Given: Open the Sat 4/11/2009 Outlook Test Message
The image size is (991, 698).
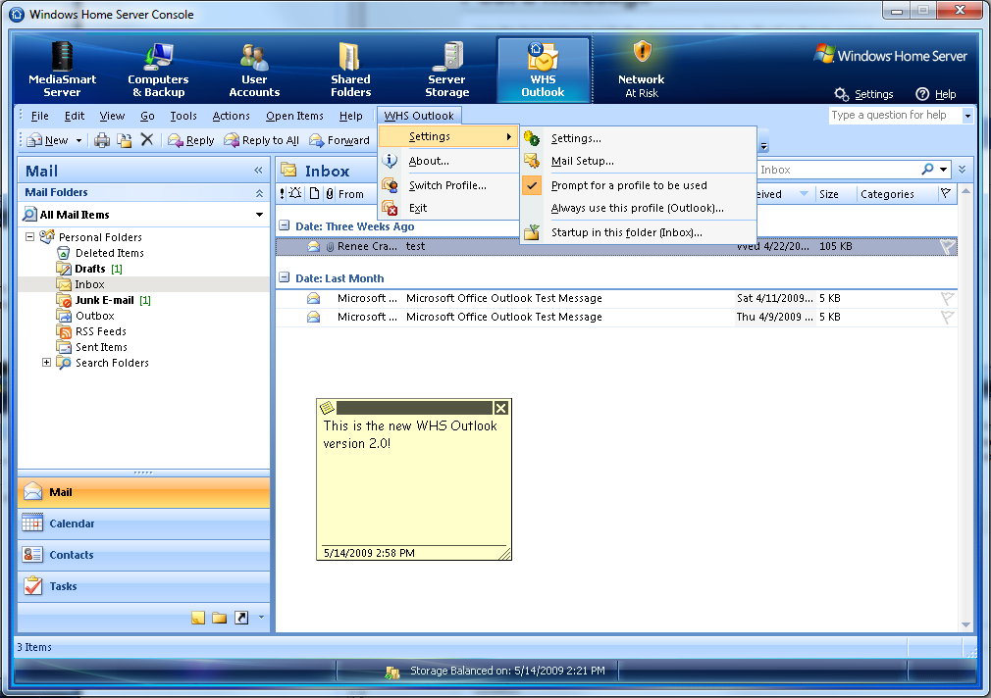Looking at the screenshot, I should tap(616, 298).
